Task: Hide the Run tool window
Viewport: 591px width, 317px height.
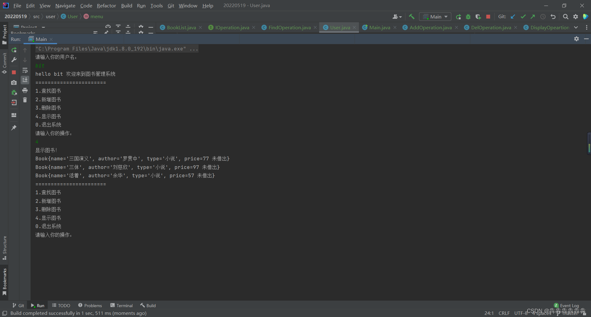Action: (x=586, y=39)
